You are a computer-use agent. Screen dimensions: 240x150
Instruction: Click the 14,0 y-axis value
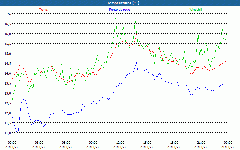8,73
